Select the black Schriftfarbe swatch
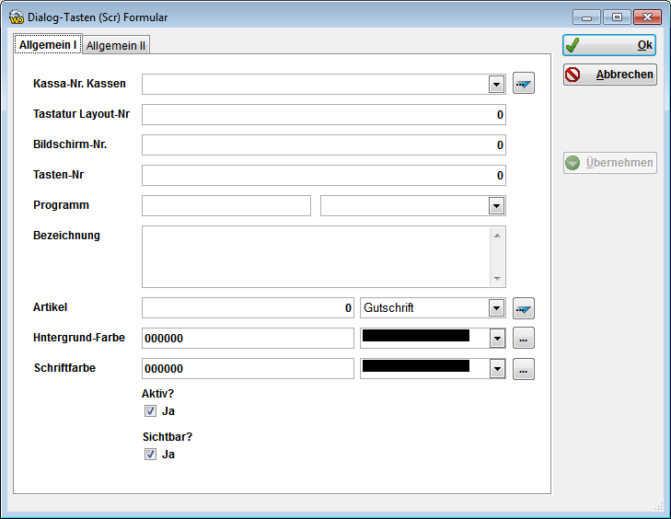671x519 pixels. tap(415, 366)
